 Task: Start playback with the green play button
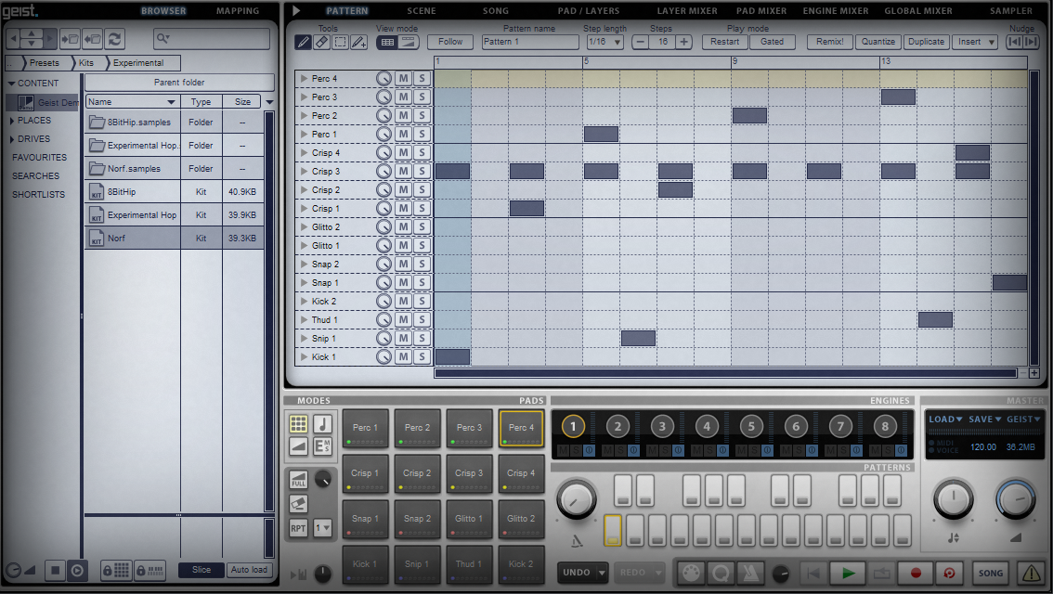click(x=848, y=574)
